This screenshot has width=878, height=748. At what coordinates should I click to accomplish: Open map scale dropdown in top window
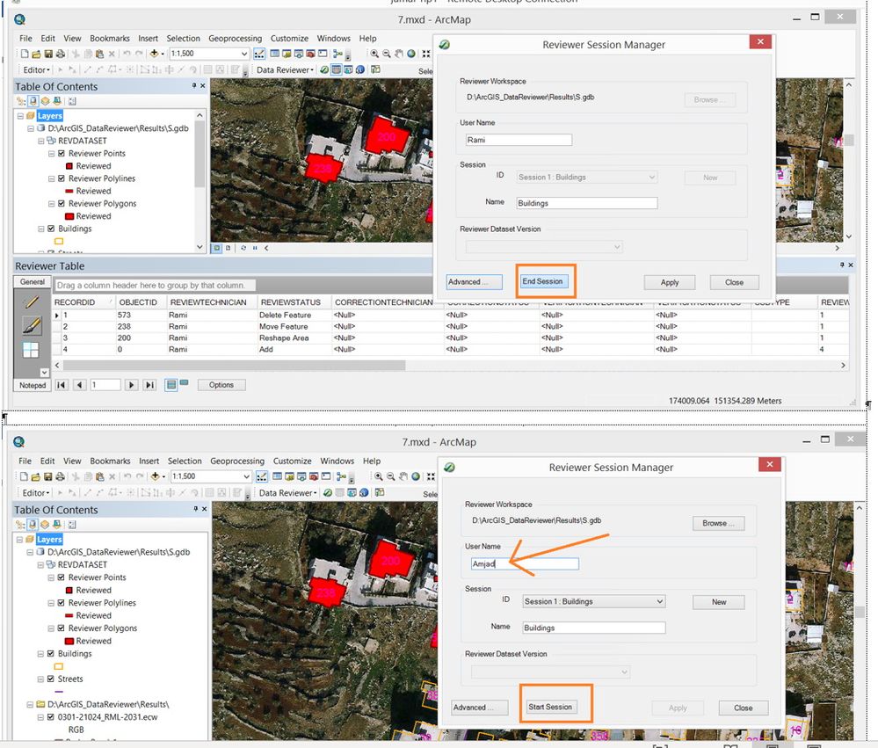tap(244, 54)
